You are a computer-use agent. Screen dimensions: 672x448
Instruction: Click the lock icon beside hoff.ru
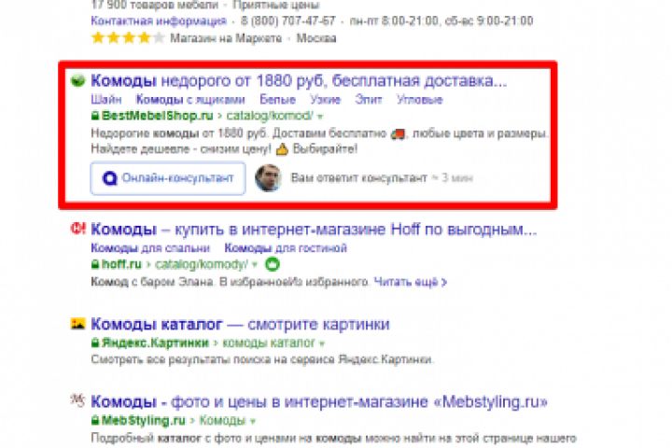95,264
